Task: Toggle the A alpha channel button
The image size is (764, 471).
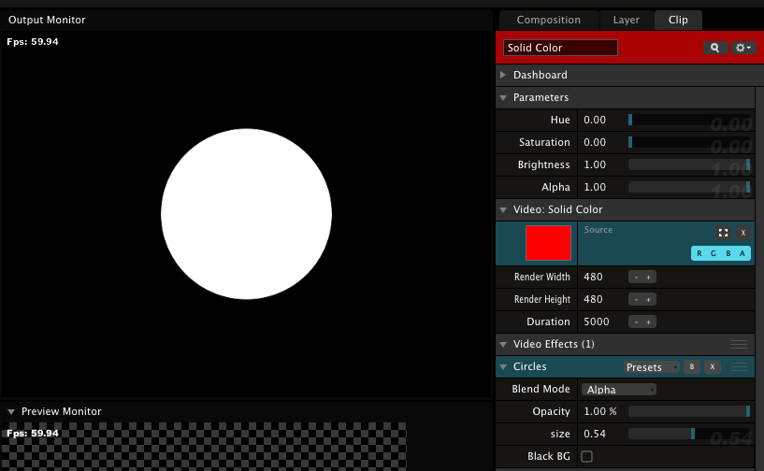Action: pos(743,253)
